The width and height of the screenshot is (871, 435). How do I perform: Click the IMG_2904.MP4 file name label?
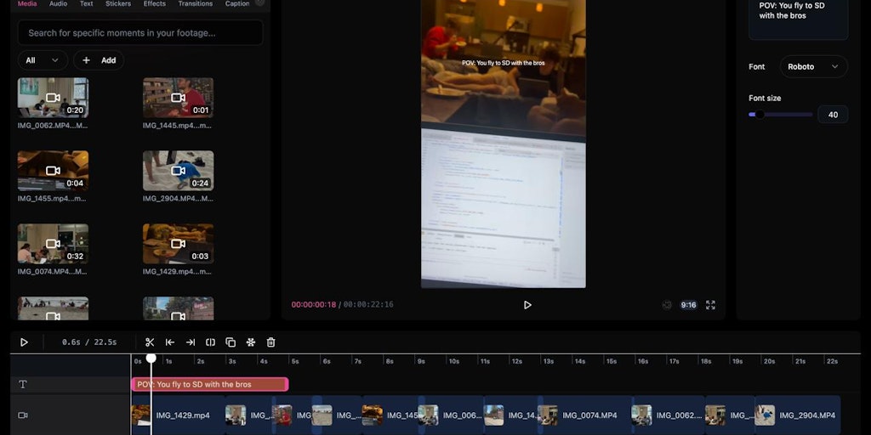[177, 199]
